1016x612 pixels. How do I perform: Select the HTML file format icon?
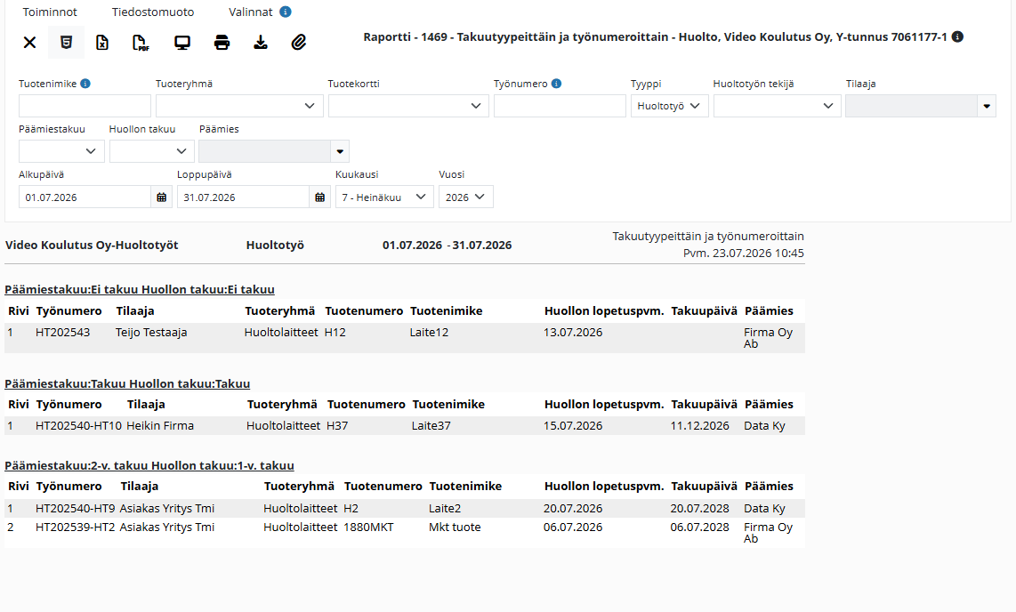tap(66, 43)
